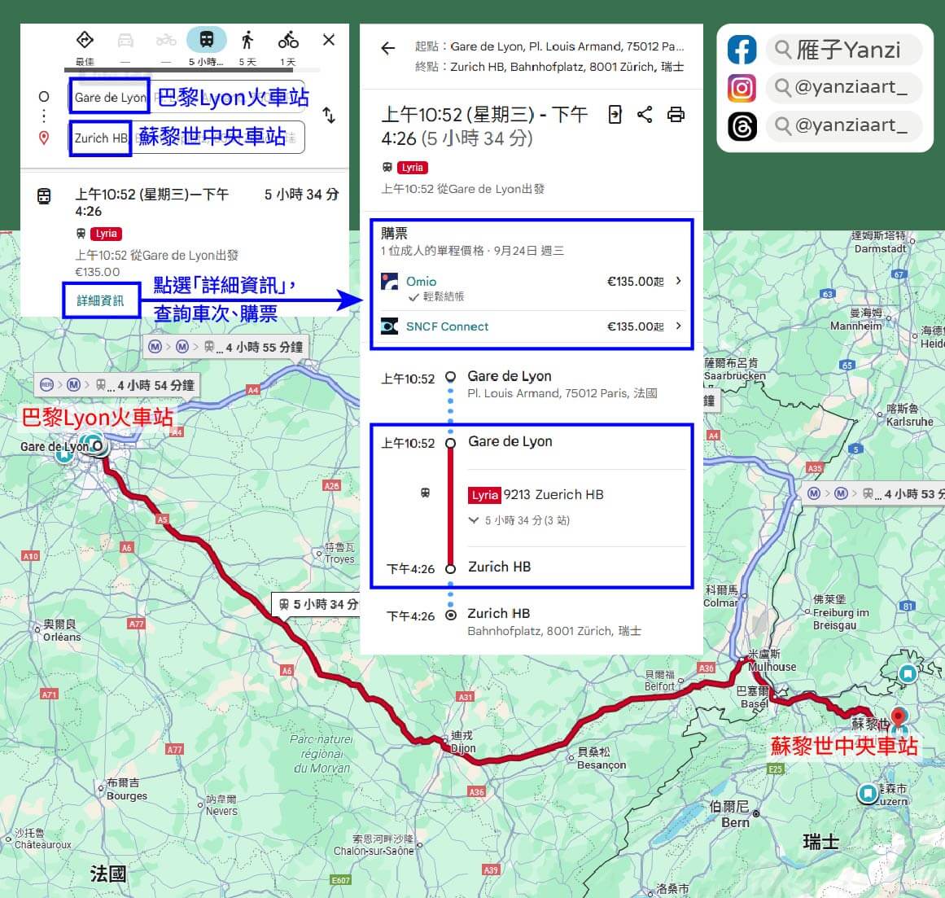Switch to the 最佳 routes tab

coord(85,38)
